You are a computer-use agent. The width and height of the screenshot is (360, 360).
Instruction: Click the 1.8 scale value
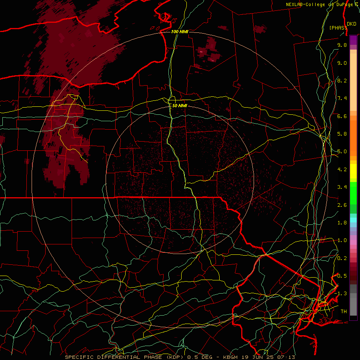pyautogui.click(x=342, y=223)
